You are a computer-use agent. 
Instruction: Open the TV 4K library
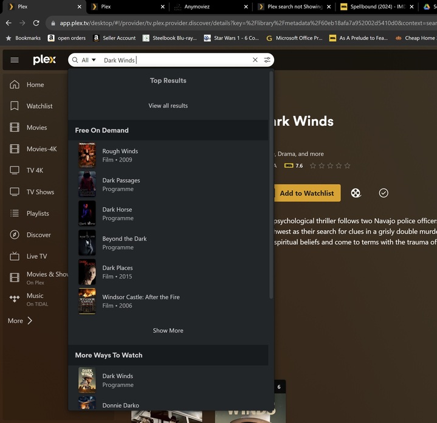click(35, 170)
